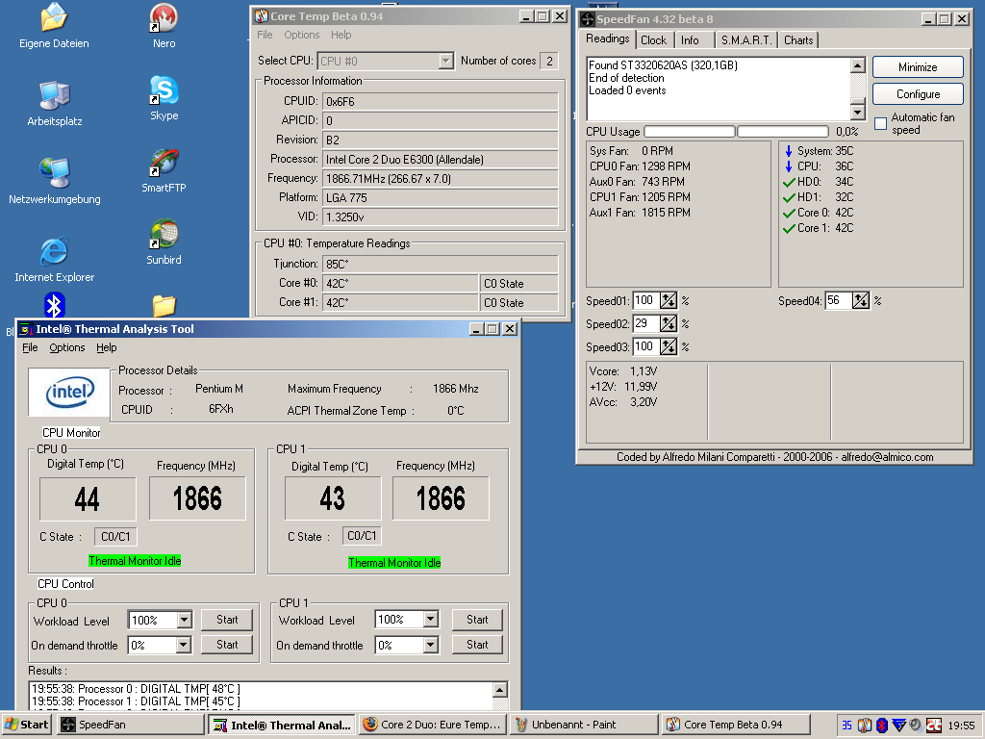Open CPU 1 On demand throttle dropdown
985x739 pixels.
pos(430,645)
